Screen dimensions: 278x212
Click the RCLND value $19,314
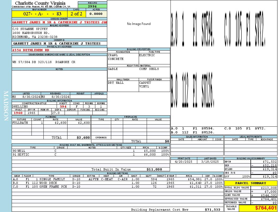(270, 169)
